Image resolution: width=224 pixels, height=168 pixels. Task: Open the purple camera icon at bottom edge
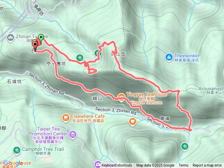[98, 164]
